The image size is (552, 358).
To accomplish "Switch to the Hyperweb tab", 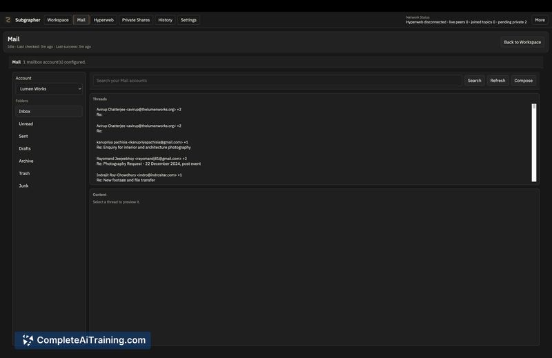I will (103, 20).
